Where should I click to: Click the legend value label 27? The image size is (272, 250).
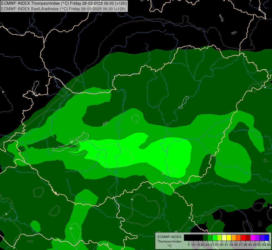tap(212, 245)
